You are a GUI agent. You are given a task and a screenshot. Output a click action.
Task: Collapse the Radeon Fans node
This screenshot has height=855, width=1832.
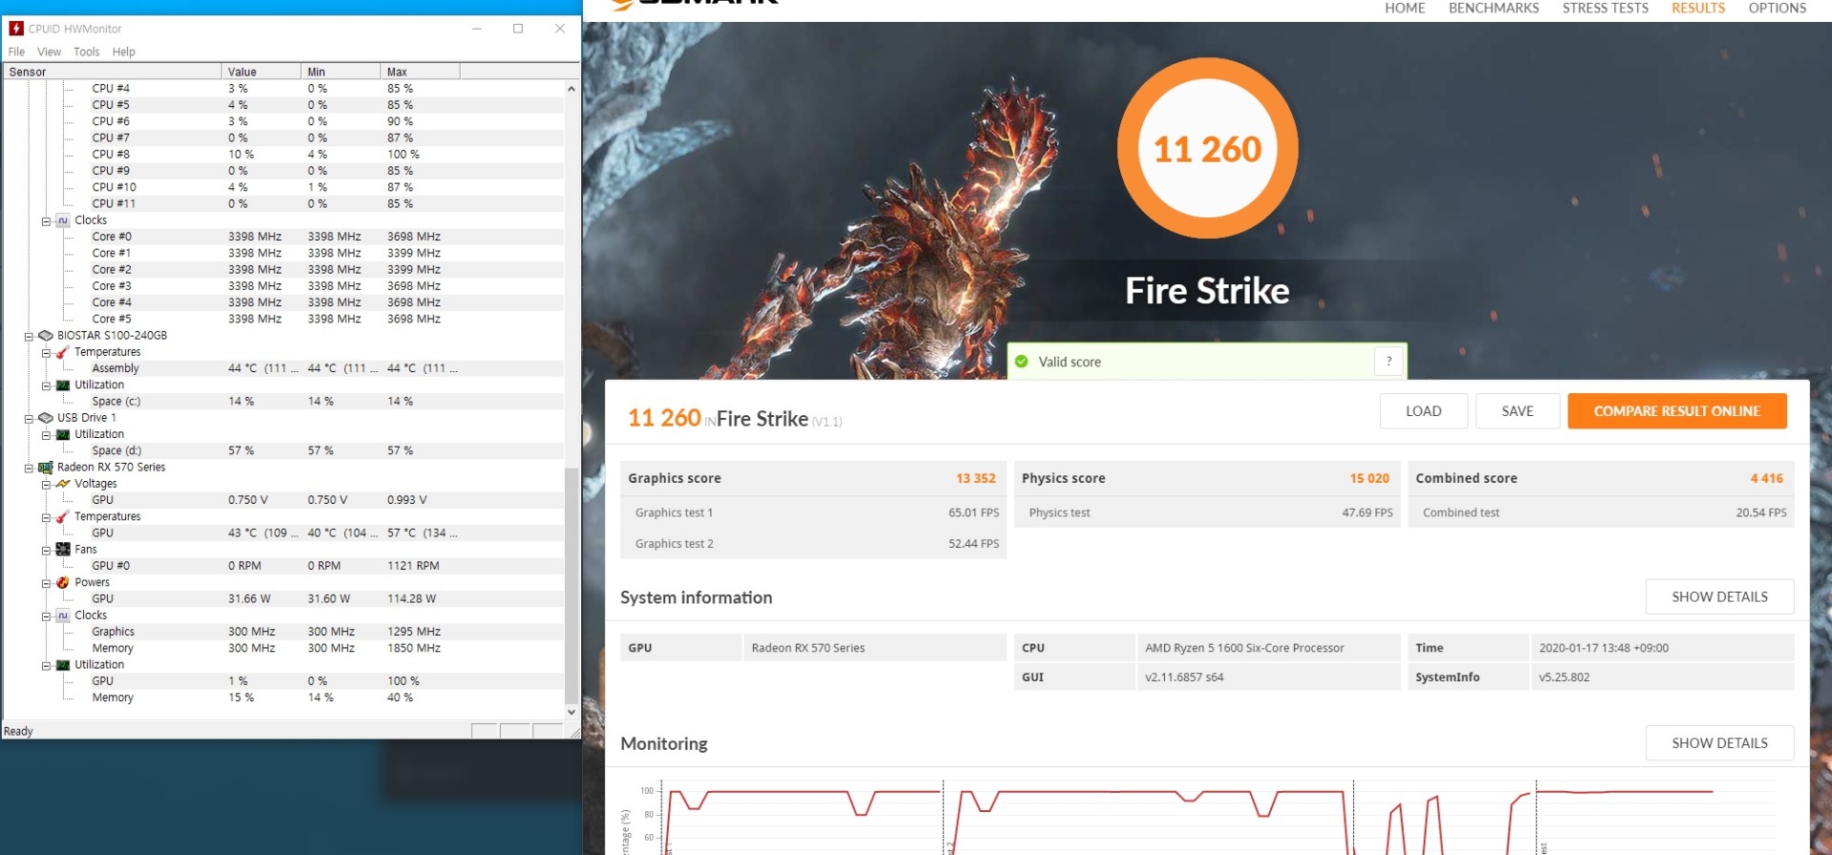(x=46, y=551)
